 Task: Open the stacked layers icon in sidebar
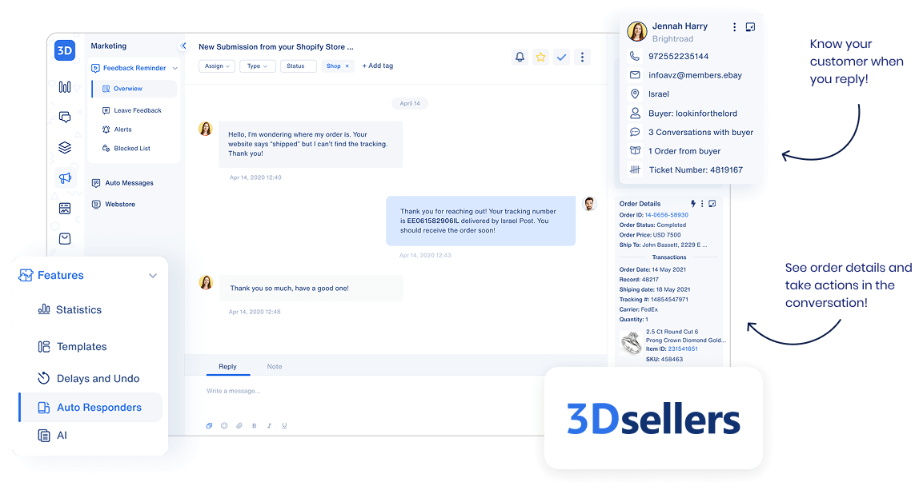65,147
